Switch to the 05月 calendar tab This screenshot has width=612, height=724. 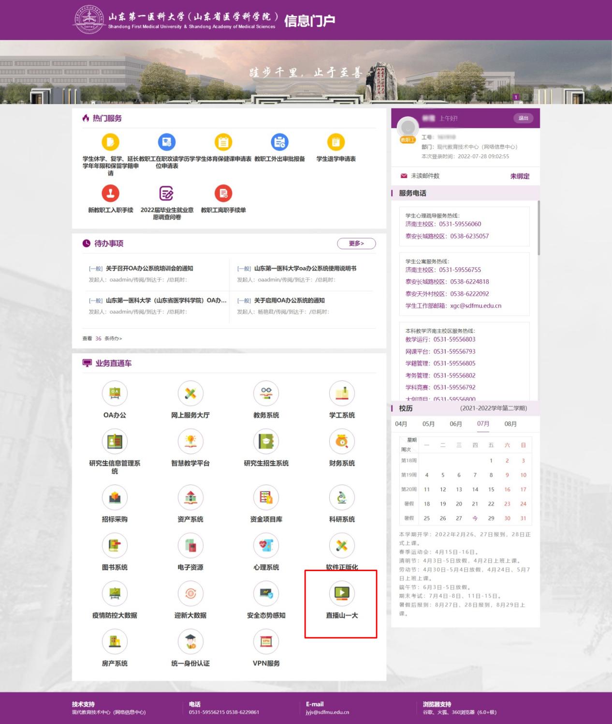[428, 424]
